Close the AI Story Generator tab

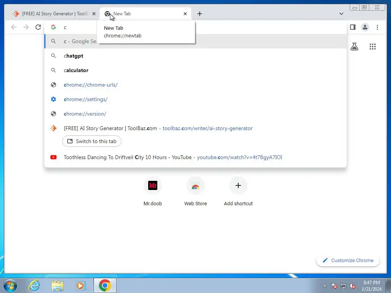point(94,14)
